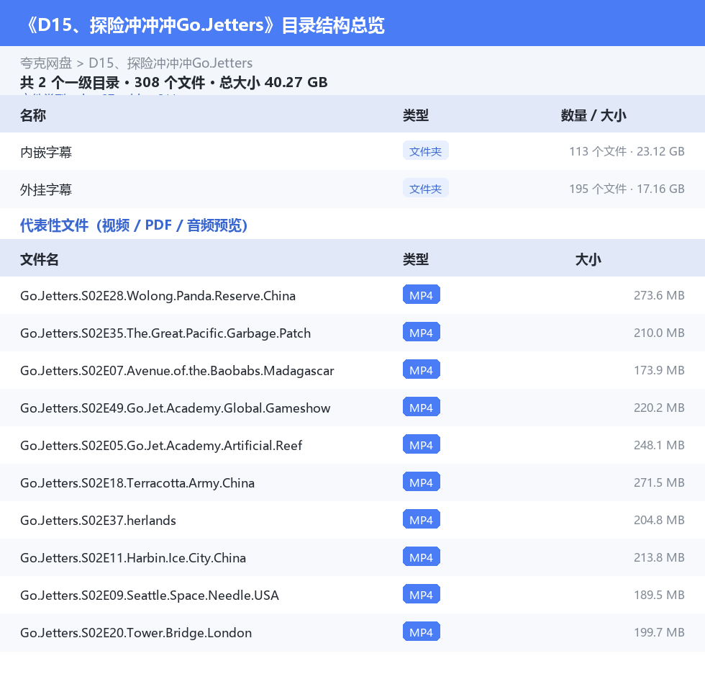Click MP4 badge for S02E49 Global Gameshow
Screen dimensions: 705x674
[422, 407]
